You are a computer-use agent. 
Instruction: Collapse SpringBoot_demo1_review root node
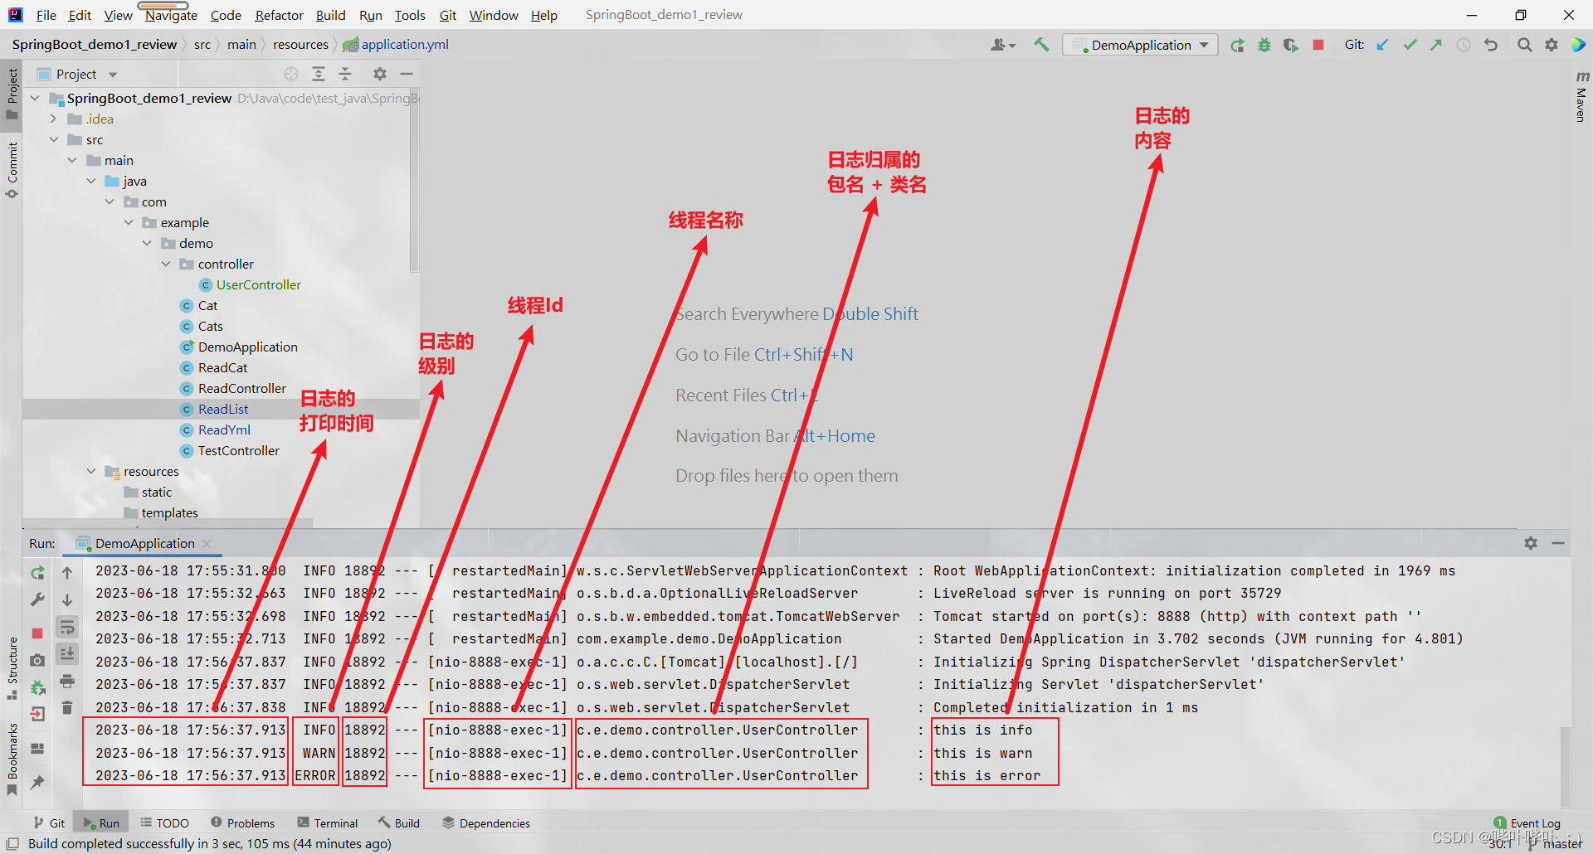tap(35, 98)
